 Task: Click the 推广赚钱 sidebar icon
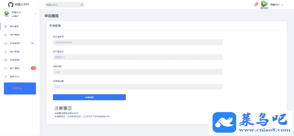[6, 68]
